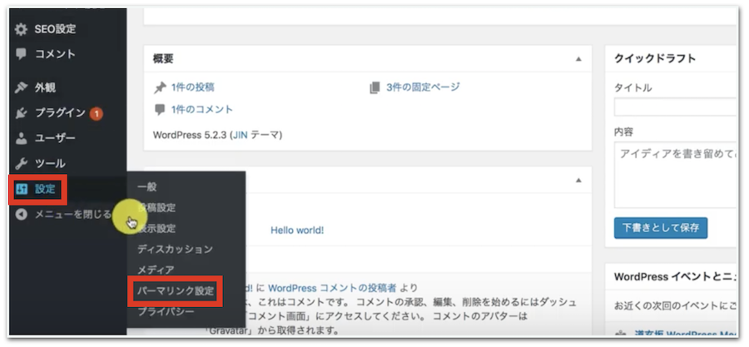Click the 外観 paintbrush icon
This screenshot has height=347, width=749.
tap(22, 87)
